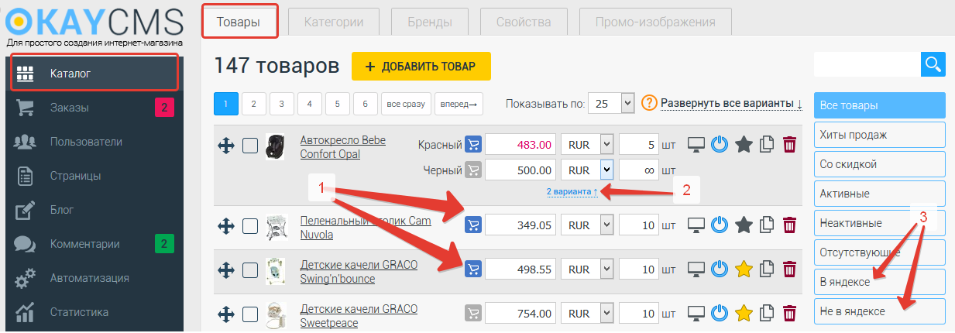Image resolution: width=955 pixels, height=333 pixels.
Task: Switch to the Категории tab
Action: tap(335, 22)
